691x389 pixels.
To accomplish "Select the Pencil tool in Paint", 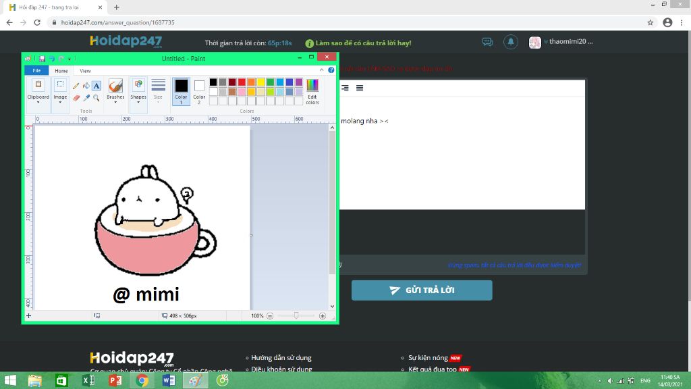I will tap(76, 86).
